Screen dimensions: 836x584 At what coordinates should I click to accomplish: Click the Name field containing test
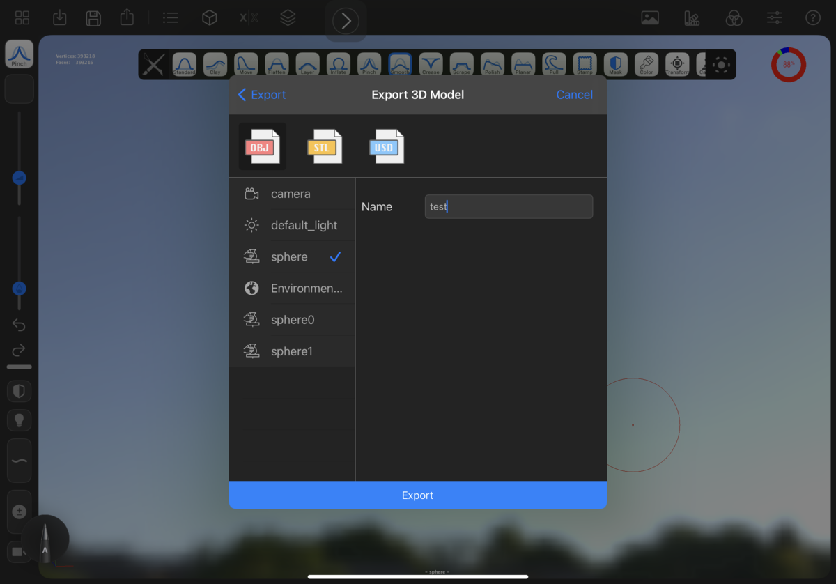[x=509, y=206]
